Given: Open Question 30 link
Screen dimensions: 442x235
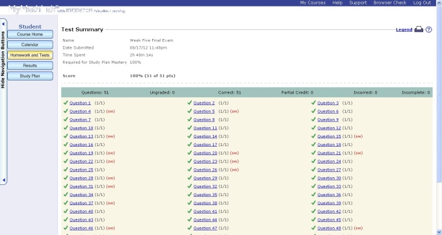Looking at the screenshot, I should [329, 178].
